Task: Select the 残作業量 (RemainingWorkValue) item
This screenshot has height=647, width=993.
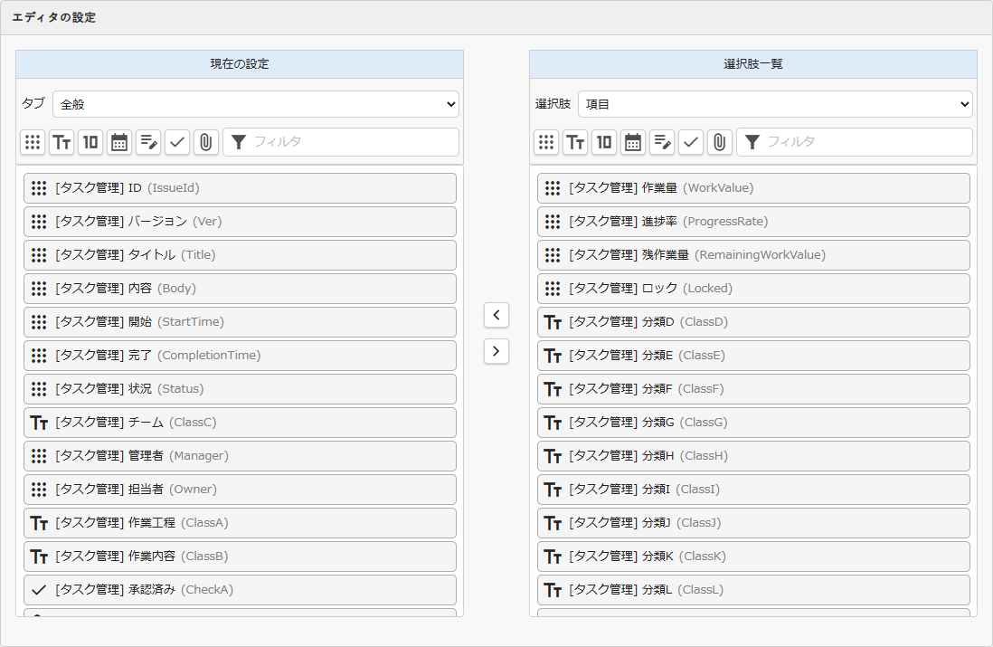Action: coord(753,255)
